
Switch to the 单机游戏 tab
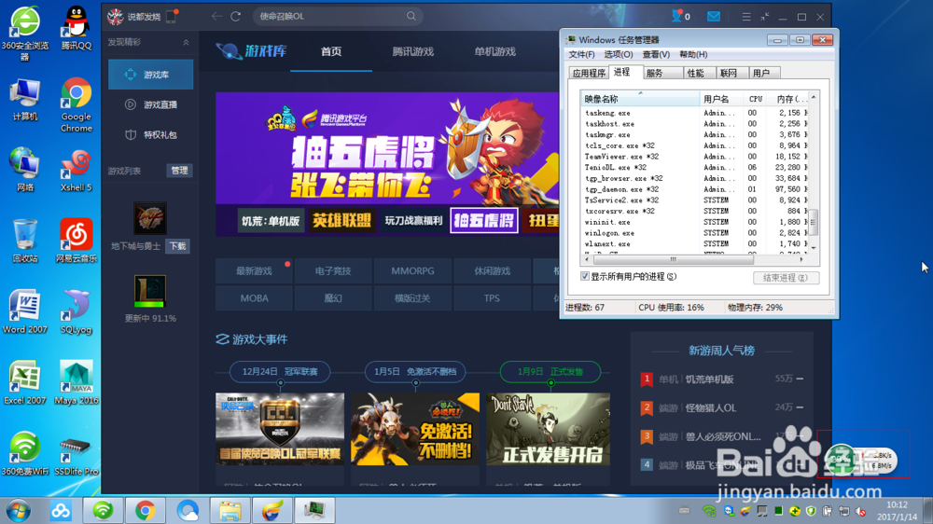pyautogui.click(x=495, y=51)
